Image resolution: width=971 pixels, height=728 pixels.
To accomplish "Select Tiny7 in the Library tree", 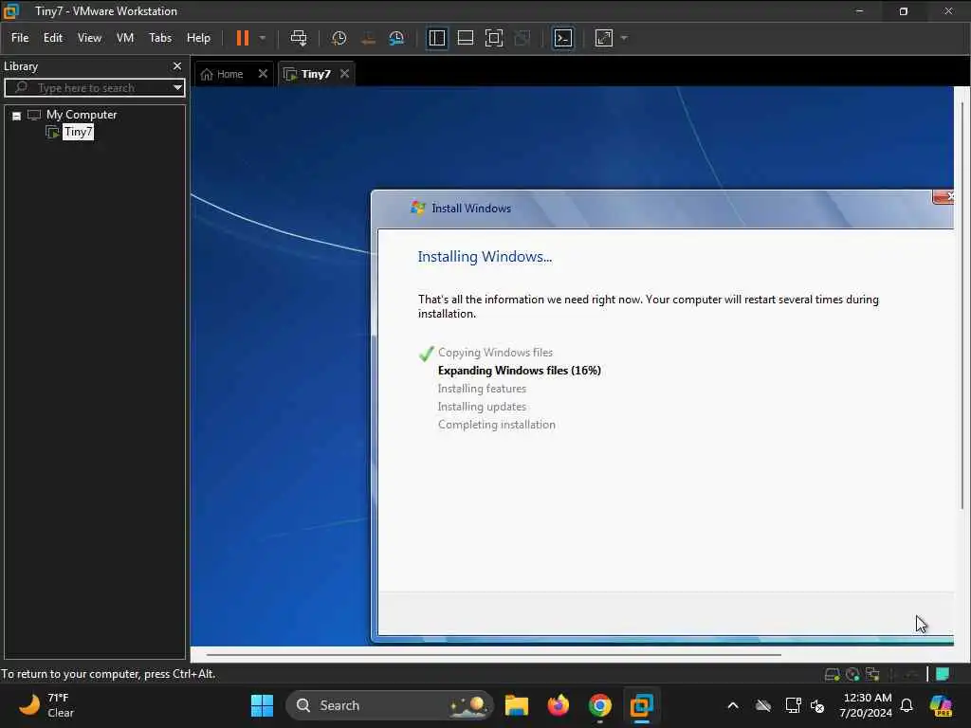I will (78, 131).
